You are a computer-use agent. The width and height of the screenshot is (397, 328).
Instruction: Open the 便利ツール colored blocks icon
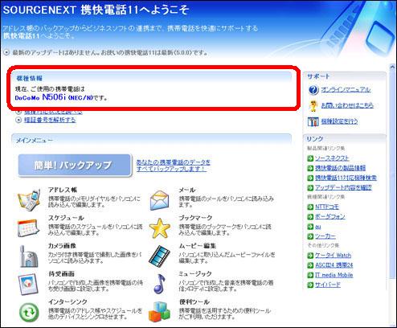[x=160, y=312]
